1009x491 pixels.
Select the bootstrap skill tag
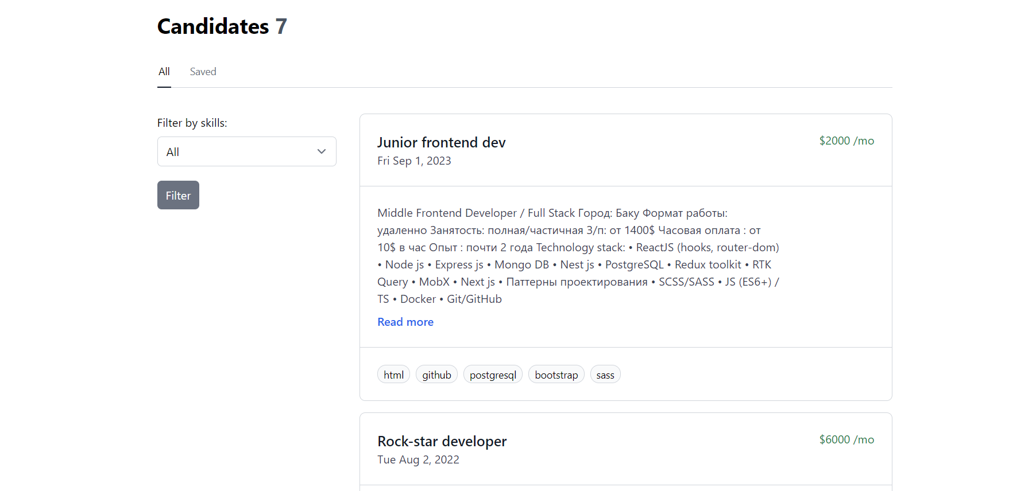556,375
